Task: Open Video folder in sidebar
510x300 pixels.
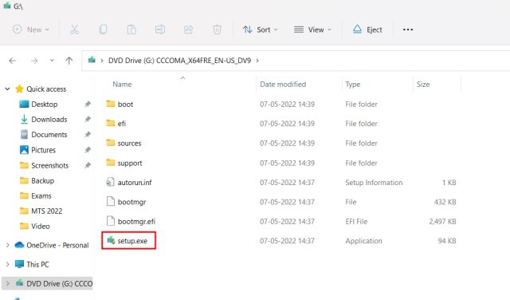Action: click(x=41, y=226)
